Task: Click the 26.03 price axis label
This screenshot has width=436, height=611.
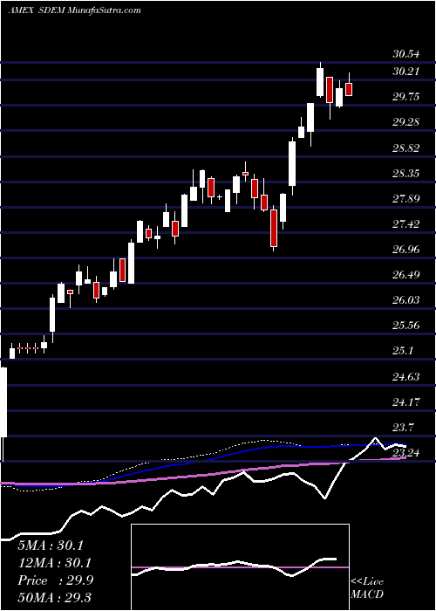Action: click(406, 300)
